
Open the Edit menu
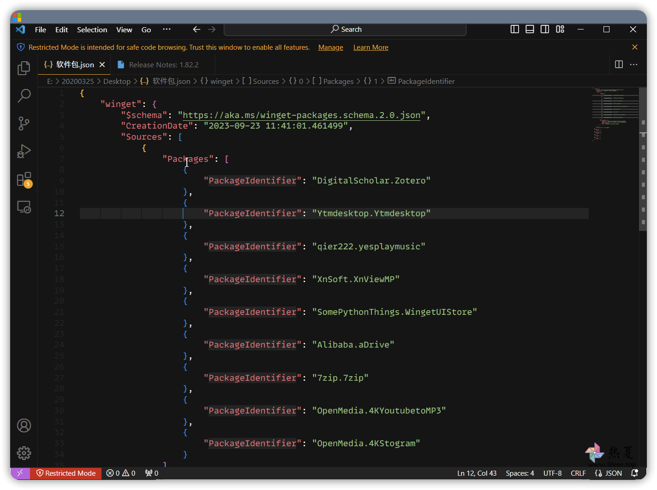click(x=61, y=30)
